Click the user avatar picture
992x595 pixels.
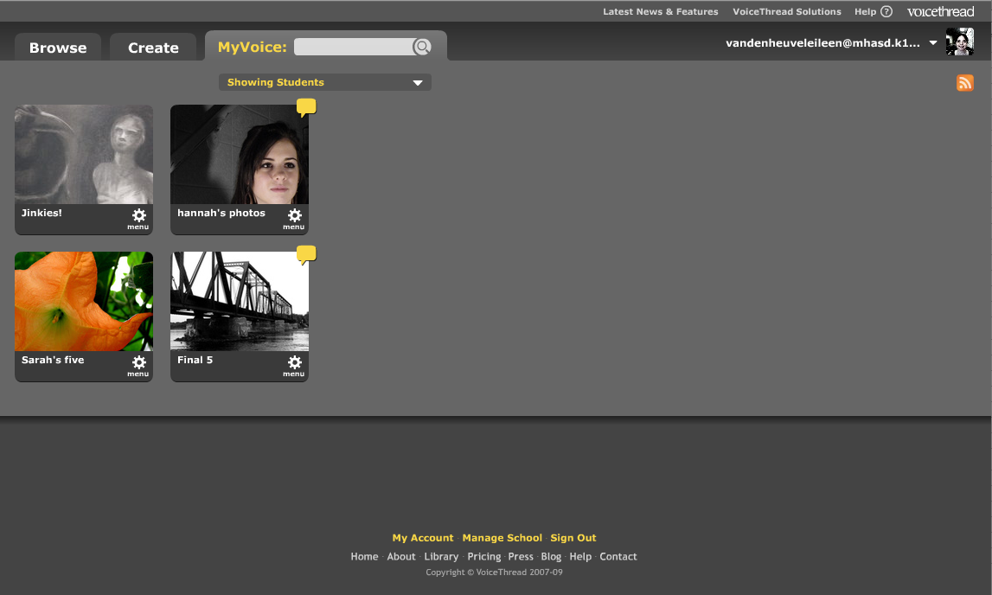[x=959, y=42]
